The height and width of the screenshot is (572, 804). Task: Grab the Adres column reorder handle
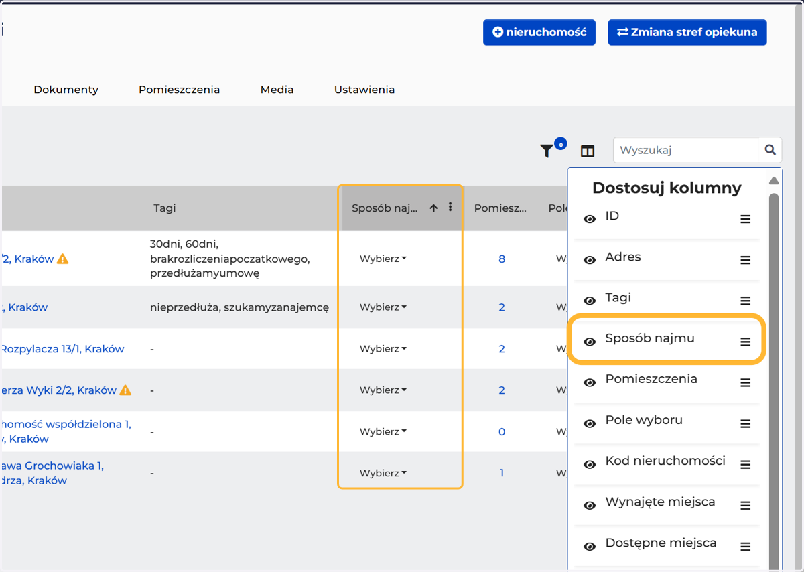click(745, 260)
